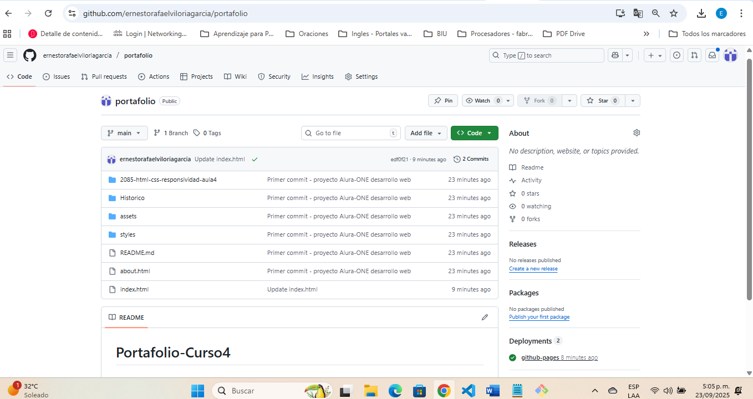
Task: Click the Windows Start button
Action: click(198, 391)
